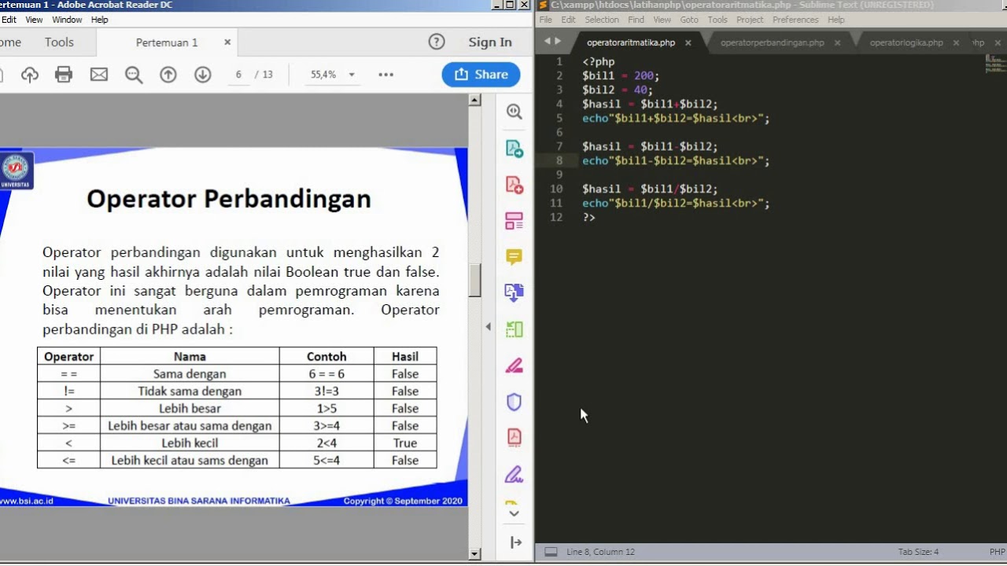Switch to the operatorlogika.php tab
Viewport: 1007px width, 566px height.
(906, 42)
